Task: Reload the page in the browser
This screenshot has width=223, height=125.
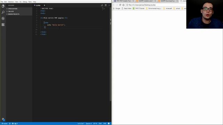Action: click(120, 5)
